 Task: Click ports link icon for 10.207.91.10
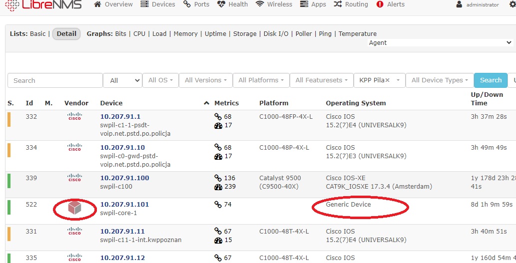tap(218, 147)
